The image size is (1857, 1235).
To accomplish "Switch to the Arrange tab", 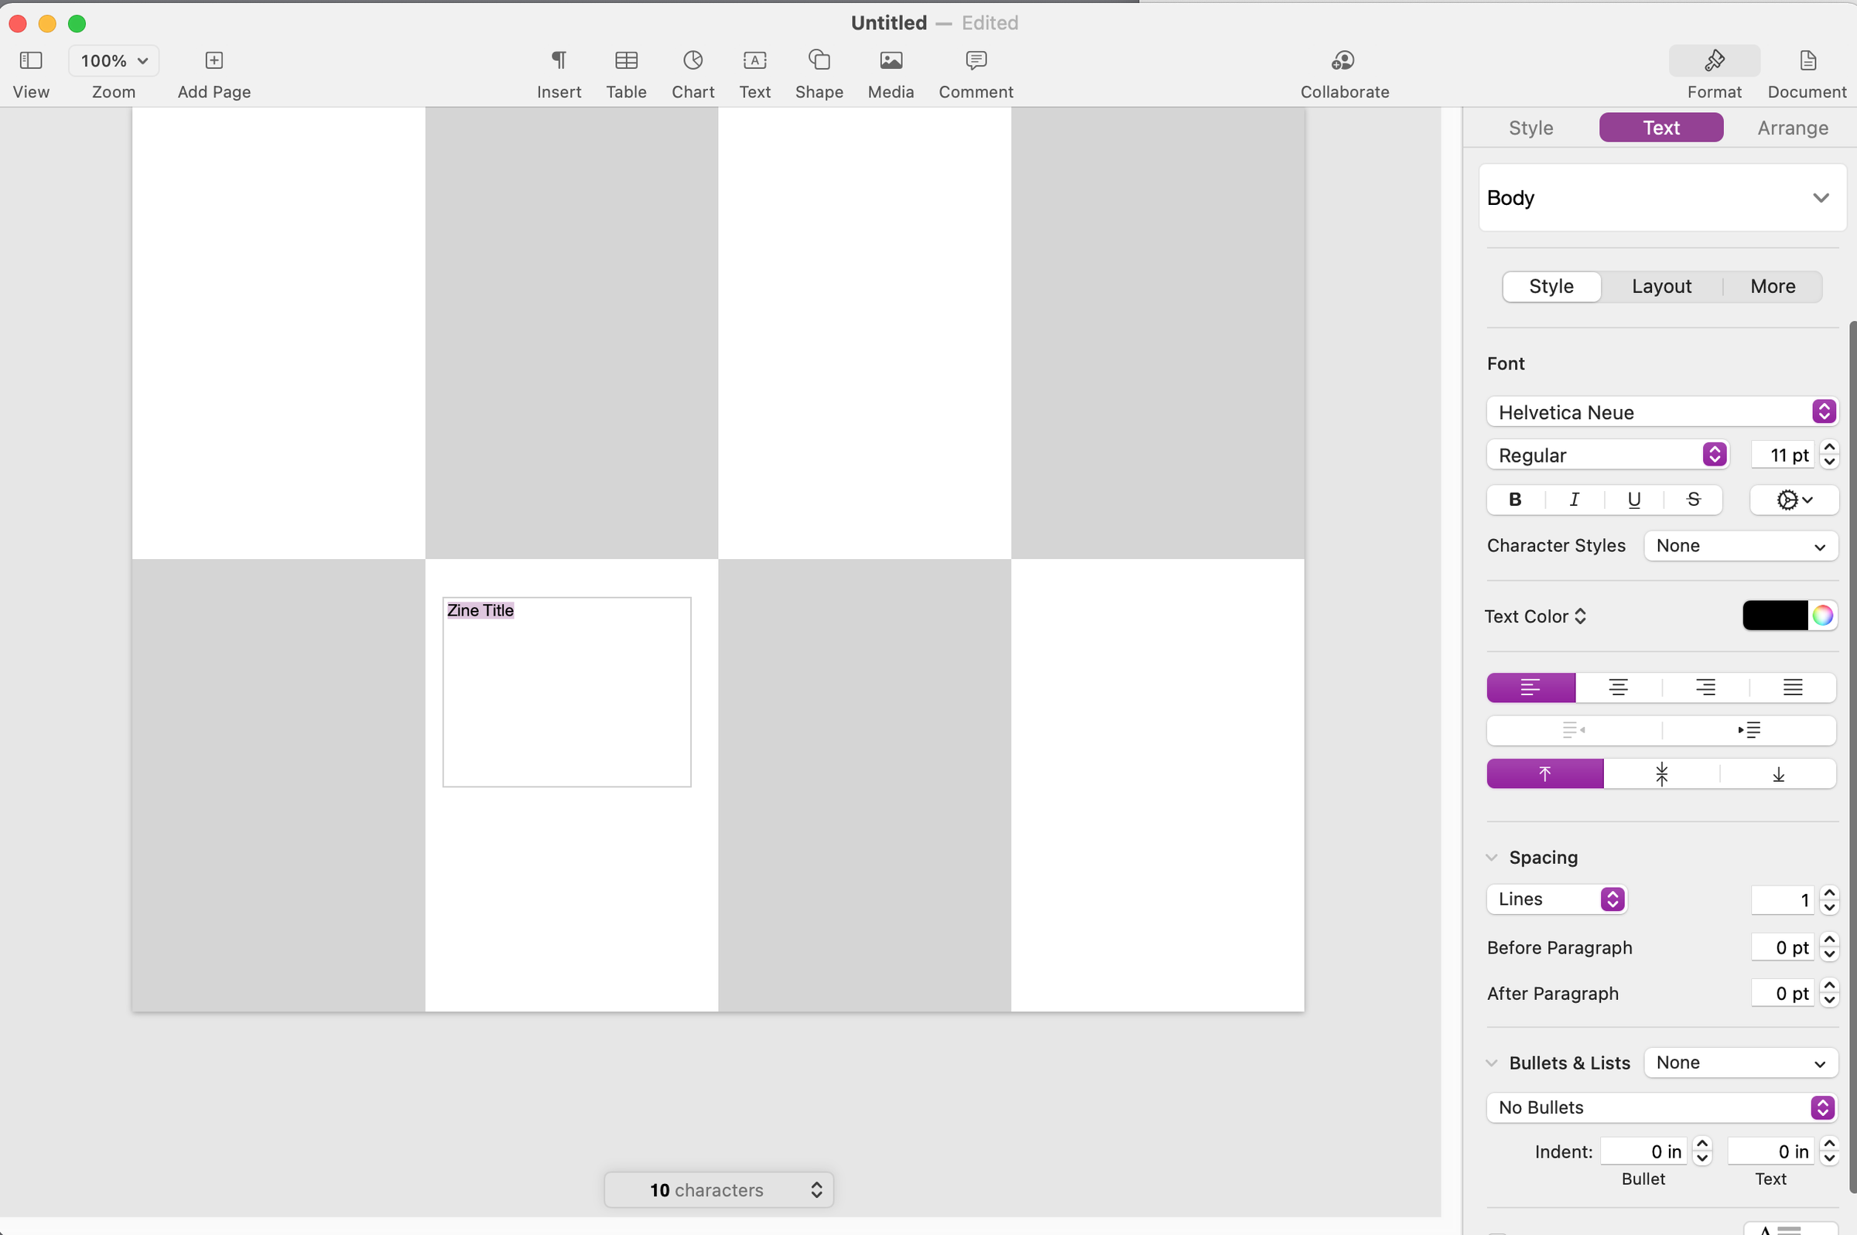I will pos(1793,128).
